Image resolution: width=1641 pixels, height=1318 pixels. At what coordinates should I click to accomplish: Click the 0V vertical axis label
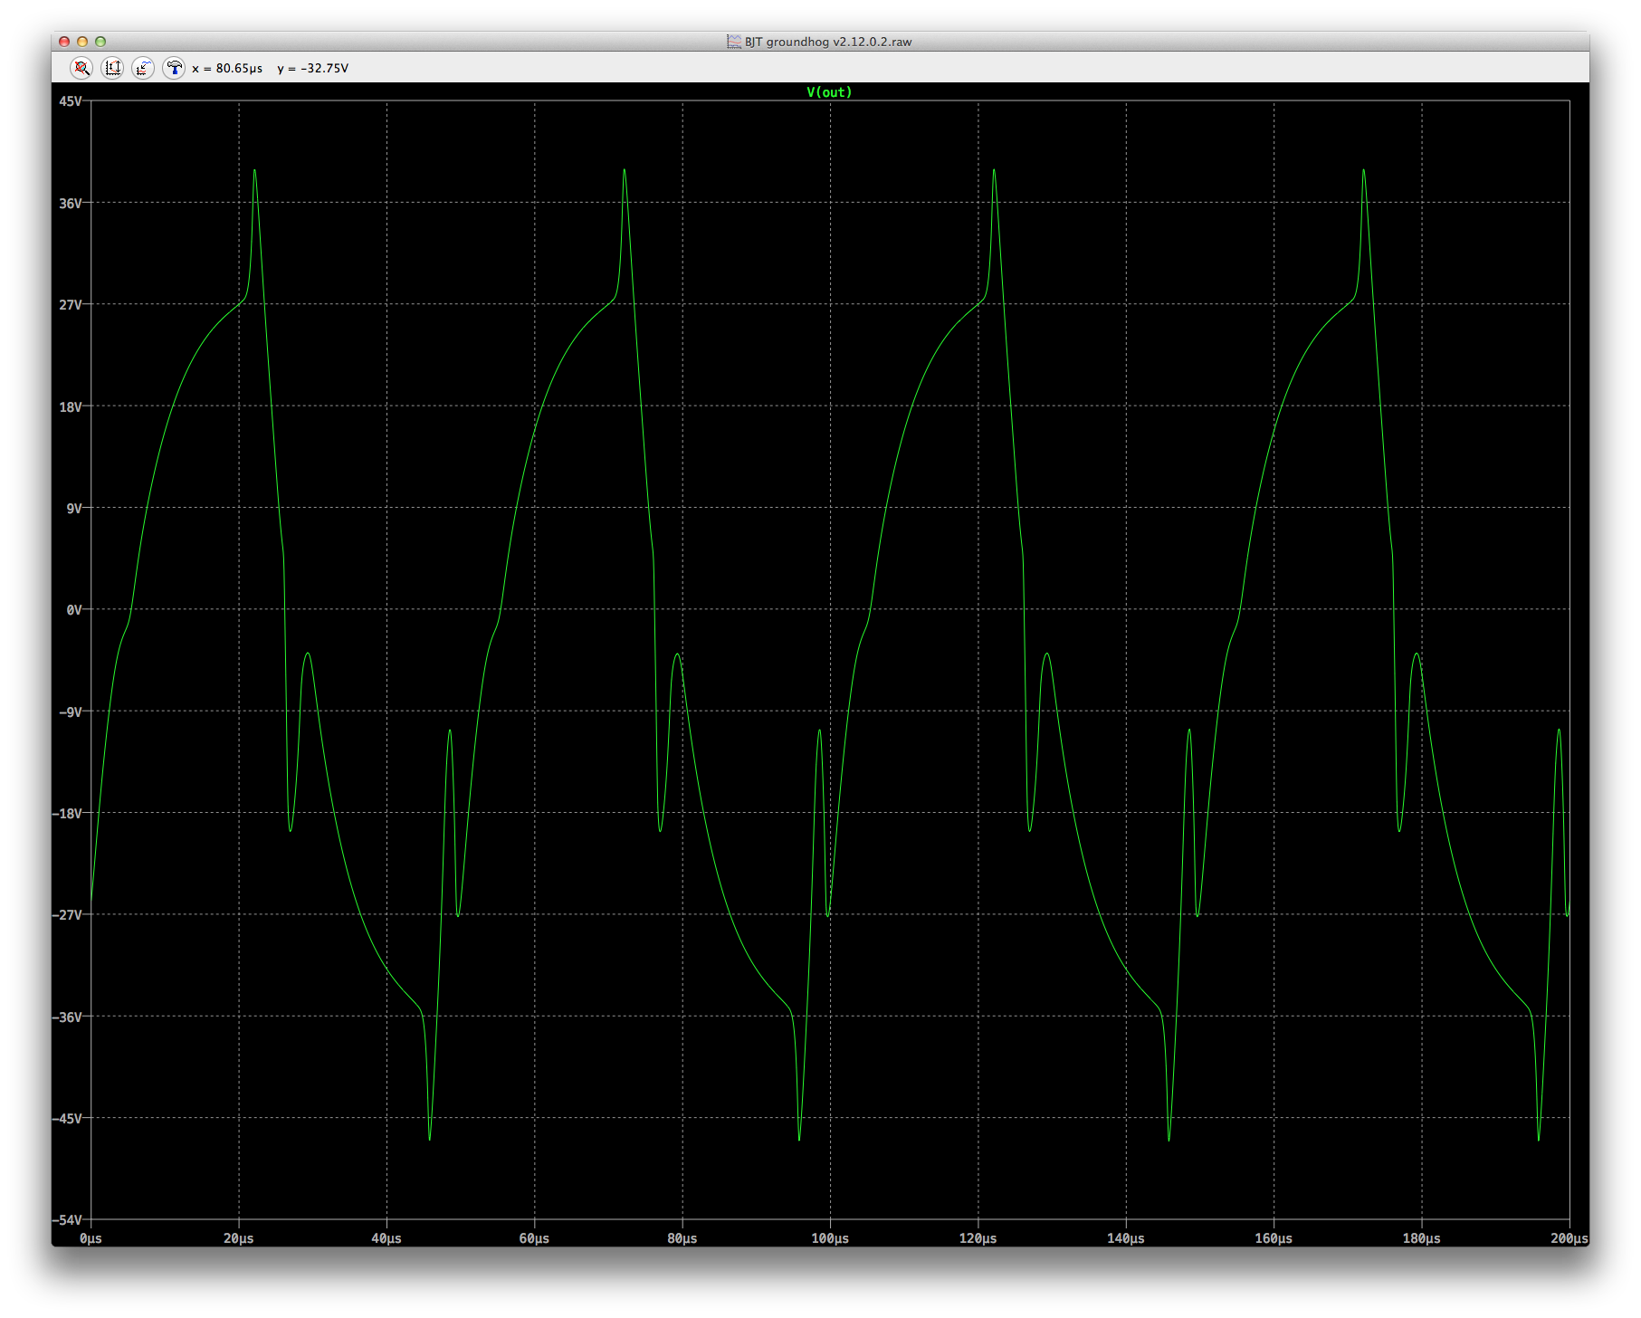74,610
